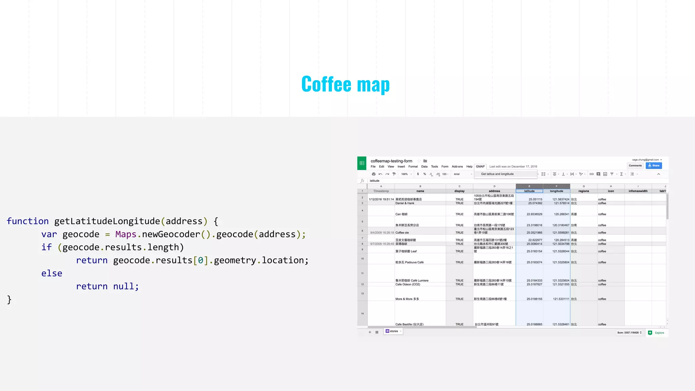The height and width of the screenshot is (391, 695).
Task: Decrease decimal places
Action: (x=431, y=174)
